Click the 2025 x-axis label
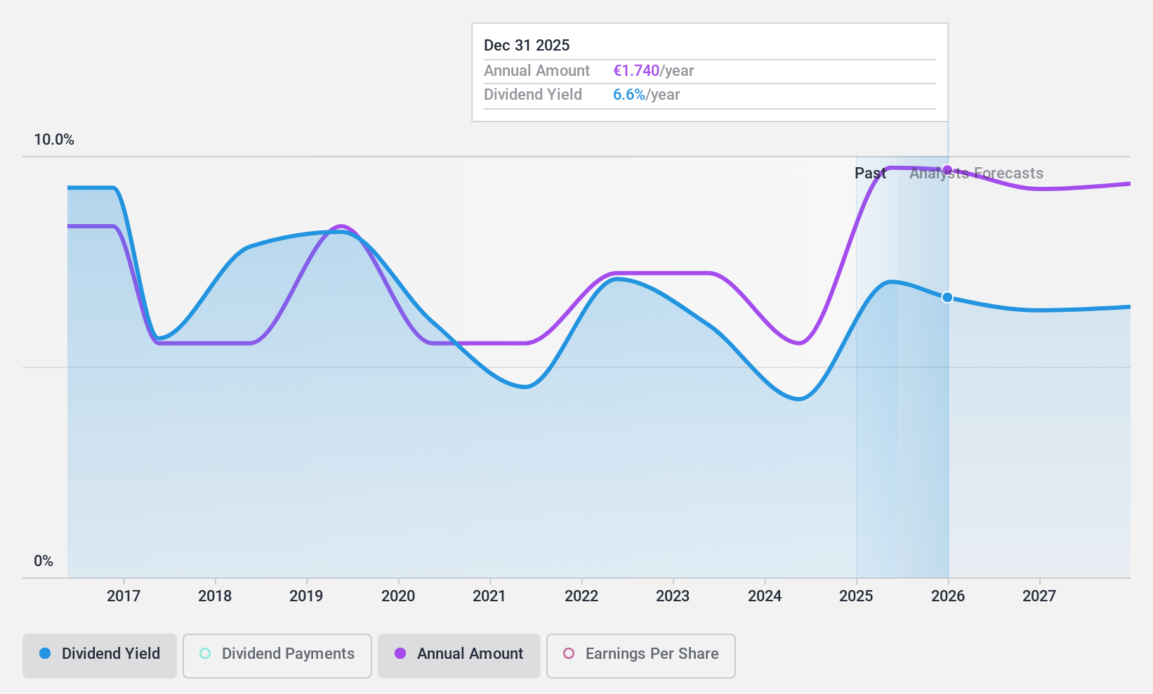 [x=856, y=596]
